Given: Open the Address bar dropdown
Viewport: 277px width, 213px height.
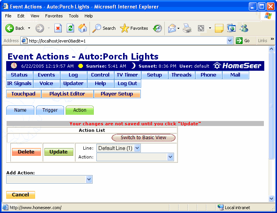Looking at the screenshot, I should pos(229,41).
